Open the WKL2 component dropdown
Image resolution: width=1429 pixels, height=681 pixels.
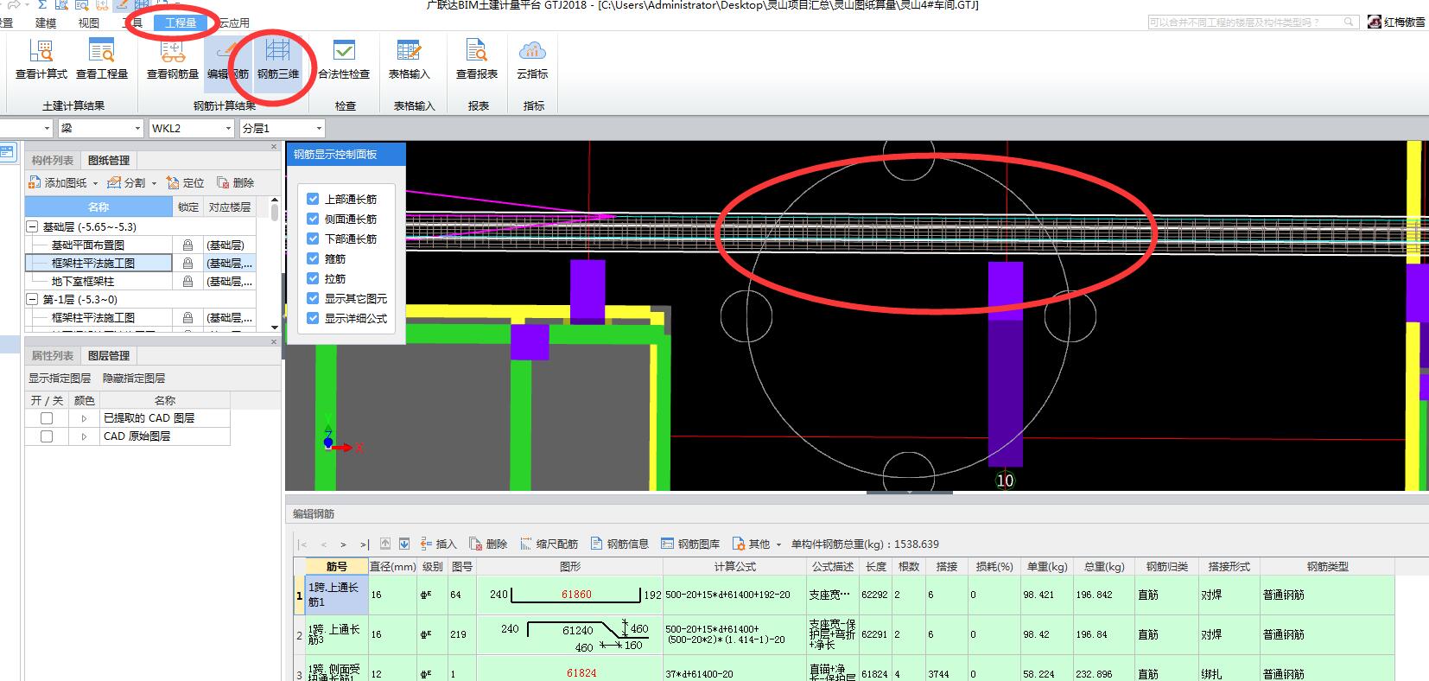tap(228, 128)
